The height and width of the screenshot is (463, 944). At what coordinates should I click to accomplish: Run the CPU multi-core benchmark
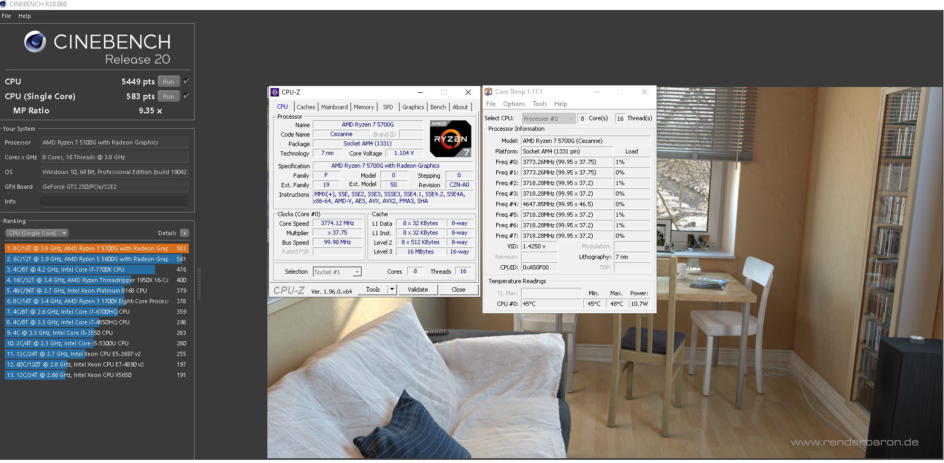[169, 82]
